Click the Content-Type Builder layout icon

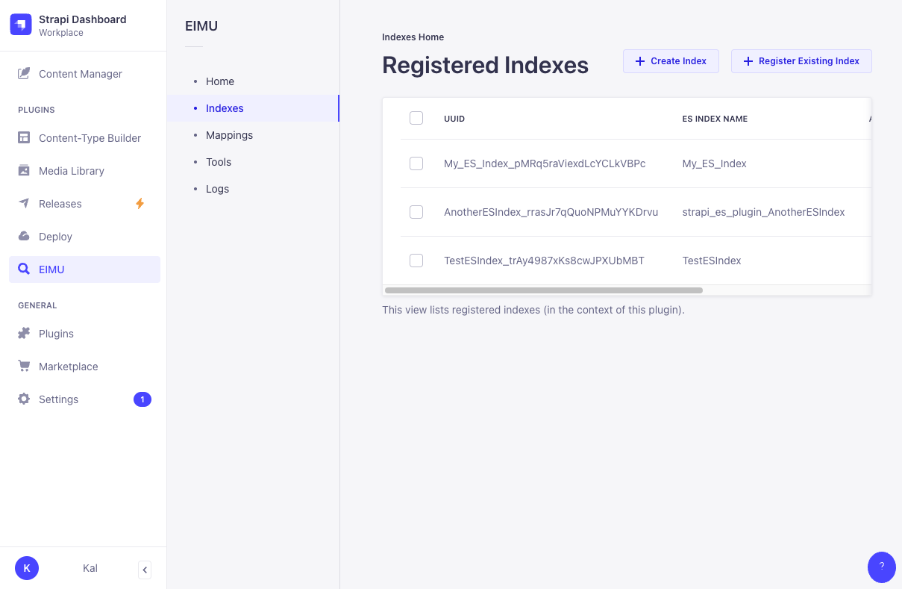tap(24, 138)
